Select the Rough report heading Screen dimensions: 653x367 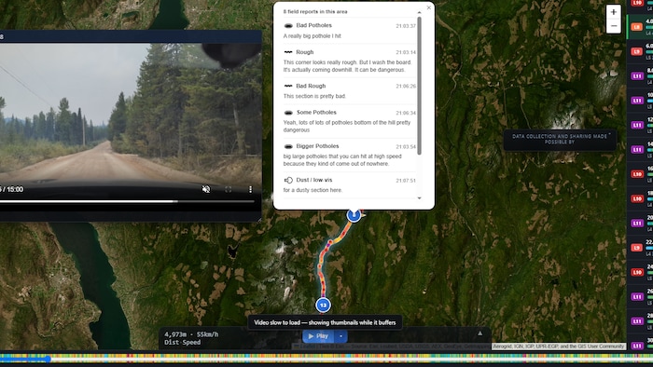[305, 52]
